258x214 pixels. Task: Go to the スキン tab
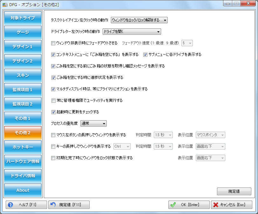click(x=23, y=75)
